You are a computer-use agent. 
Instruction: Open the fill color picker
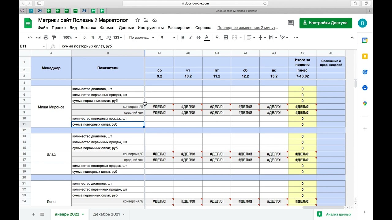[x=217, y=38]
